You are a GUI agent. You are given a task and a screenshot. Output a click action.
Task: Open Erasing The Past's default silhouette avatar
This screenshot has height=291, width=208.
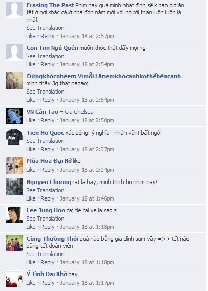(14, 10)
